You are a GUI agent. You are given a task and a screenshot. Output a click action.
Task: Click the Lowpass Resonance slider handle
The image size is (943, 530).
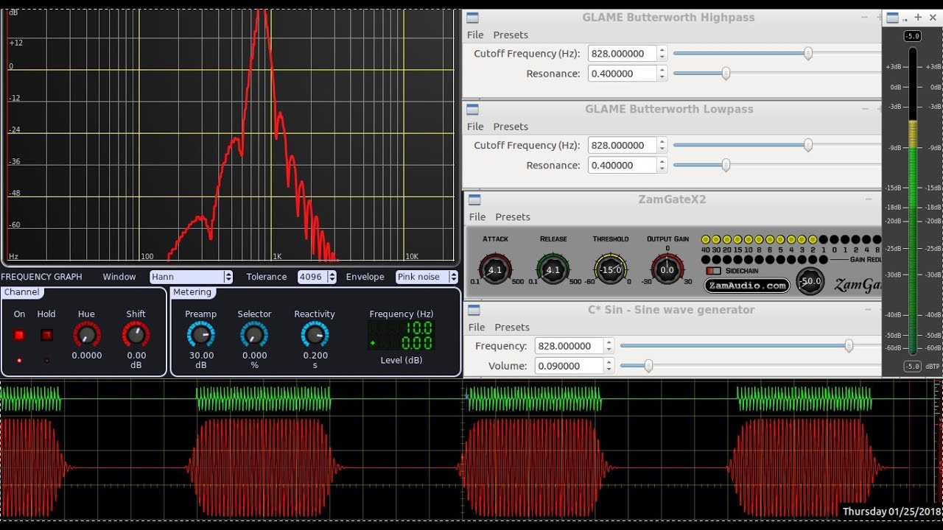tap(726, 165)
